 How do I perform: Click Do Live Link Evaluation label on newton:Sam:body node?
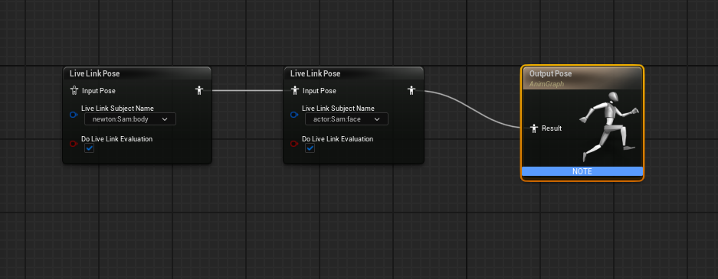116,139
